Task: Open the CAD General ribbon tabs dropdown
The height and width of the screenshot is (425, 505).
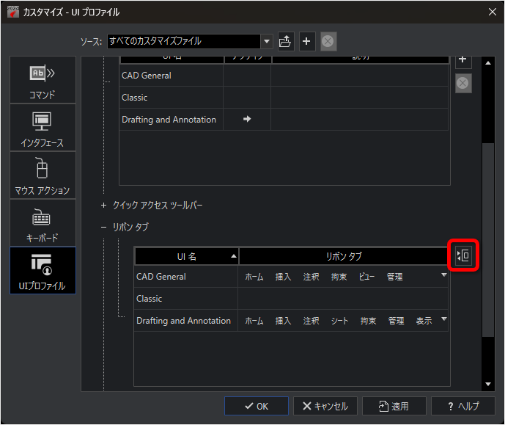Action: point(444,275)
